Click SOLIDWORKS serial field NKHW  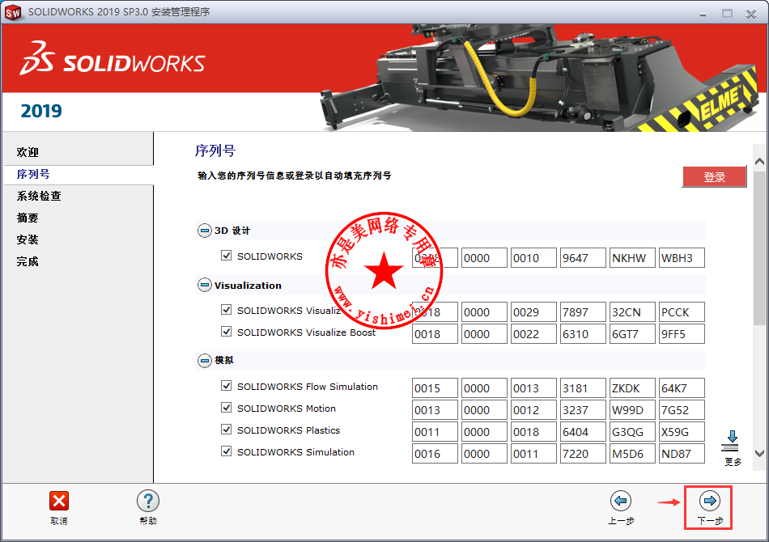[633, 258]
